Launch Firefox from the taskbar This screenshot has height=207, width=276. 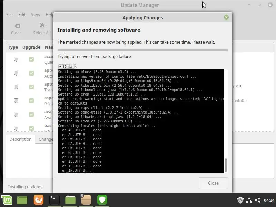[39, 200]
